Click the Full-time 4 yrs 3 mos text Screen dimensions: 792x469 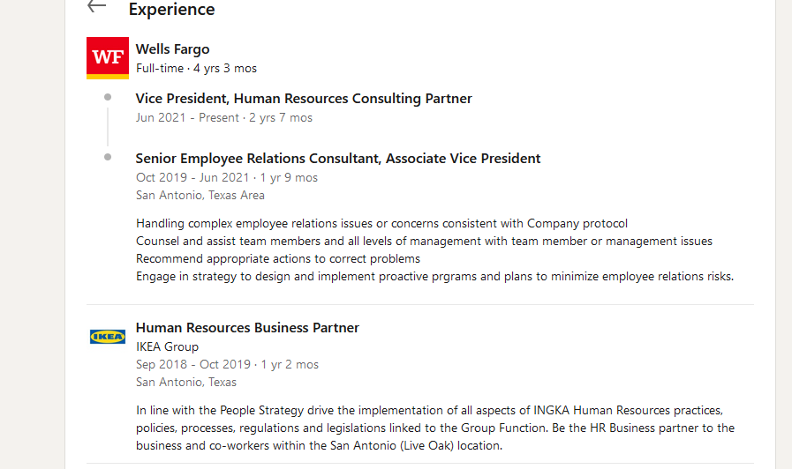[x=197, y=68]
